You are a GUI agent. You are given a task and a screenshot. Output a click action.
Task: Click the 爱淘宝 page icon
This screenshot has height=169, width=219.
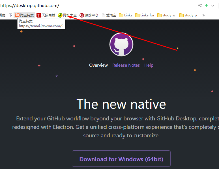coord(103,15)
